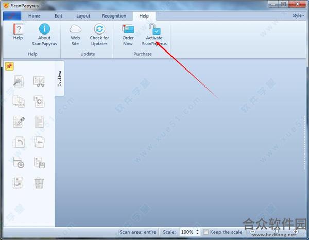Click the Scale 100% input field

point(187,232)
